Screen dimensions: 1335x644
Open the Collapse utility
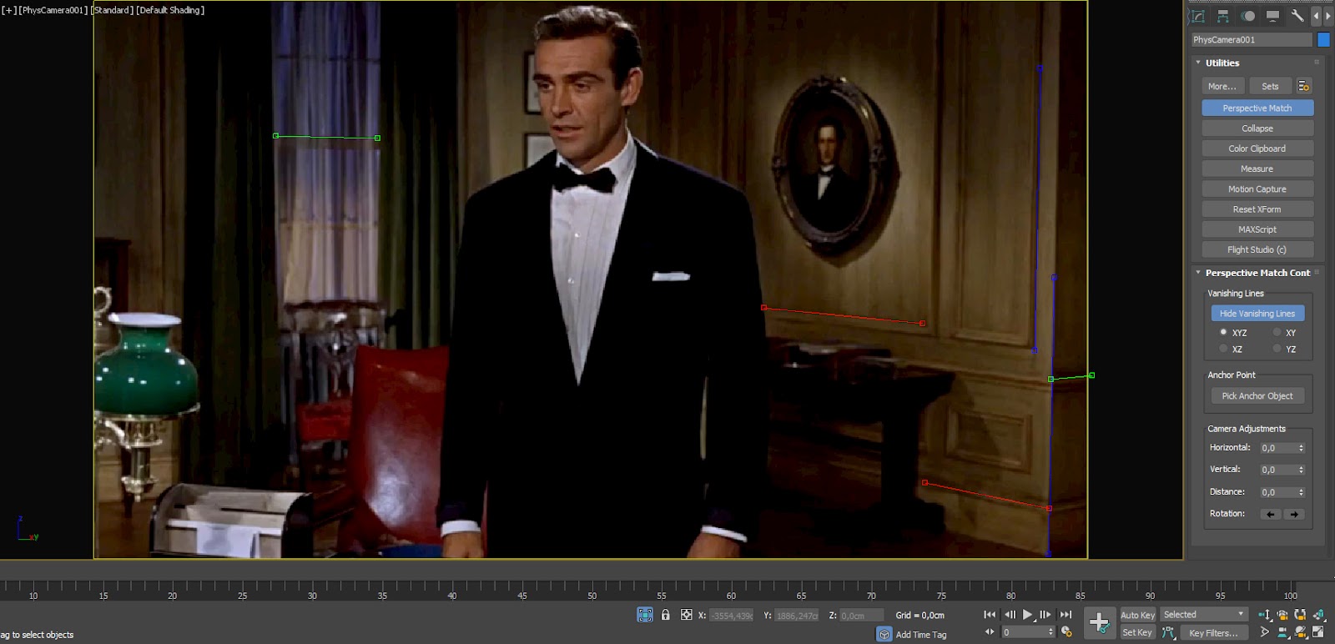[1257, 128]
